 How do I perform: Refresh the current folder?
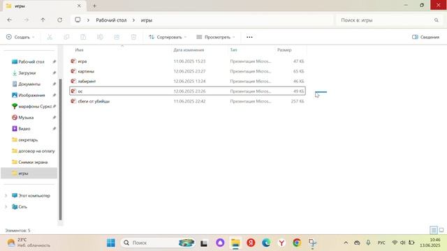click(x=59, y=20)
